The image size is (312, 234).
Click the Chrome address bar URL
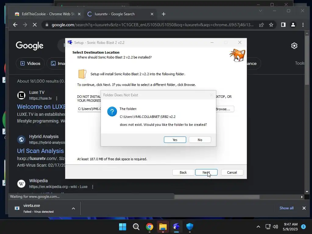(x=152, y=25)
